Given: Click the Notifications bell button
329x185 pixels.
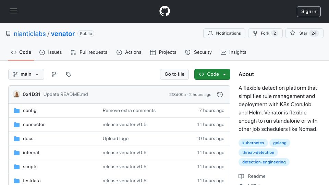Looking at the screenshot, I should [x=224, y=33].
